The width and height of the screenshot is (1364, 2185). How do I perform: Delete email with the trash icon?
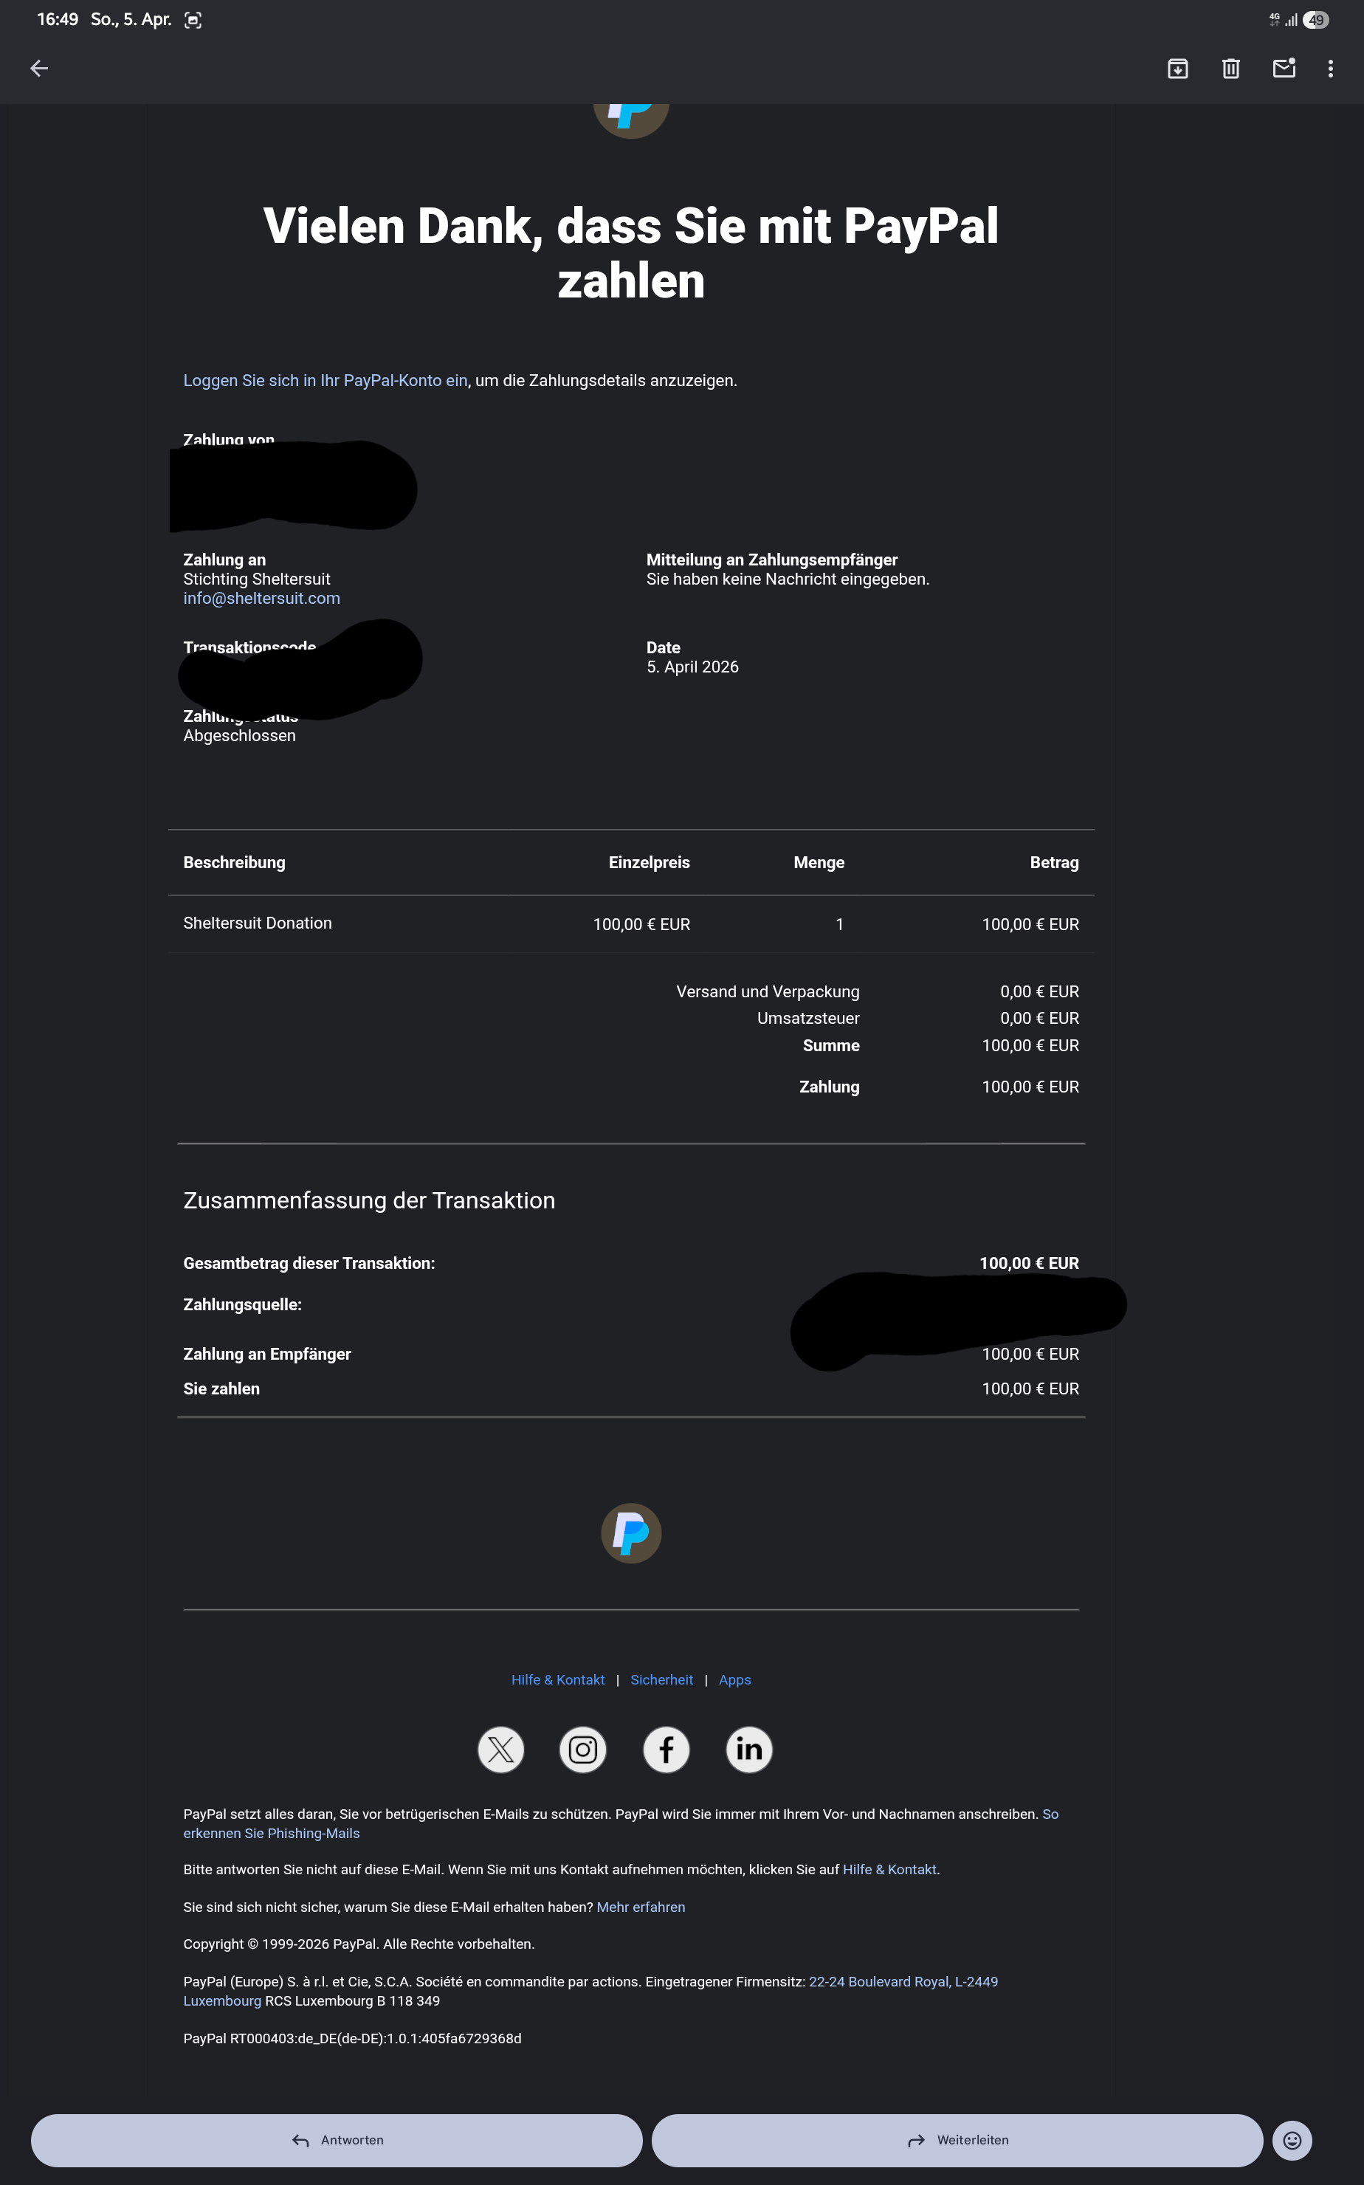coord(1230,69)
